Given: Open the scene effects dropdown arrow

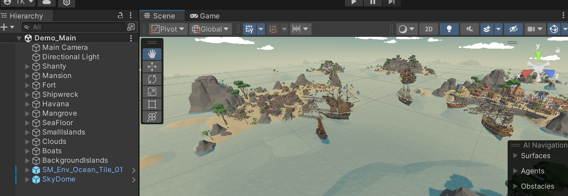Looking at the screenshot, I should coord(498,29).
